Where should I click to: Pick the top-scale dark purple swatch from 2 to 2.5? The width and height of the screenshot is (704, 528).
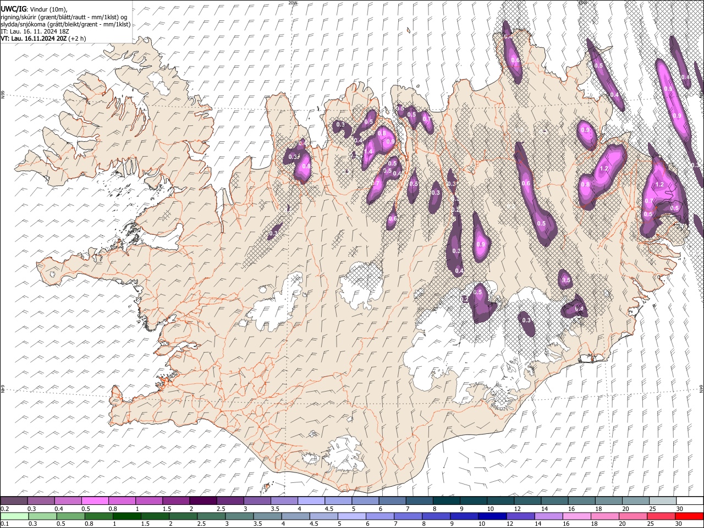click(x=202, y=501)
